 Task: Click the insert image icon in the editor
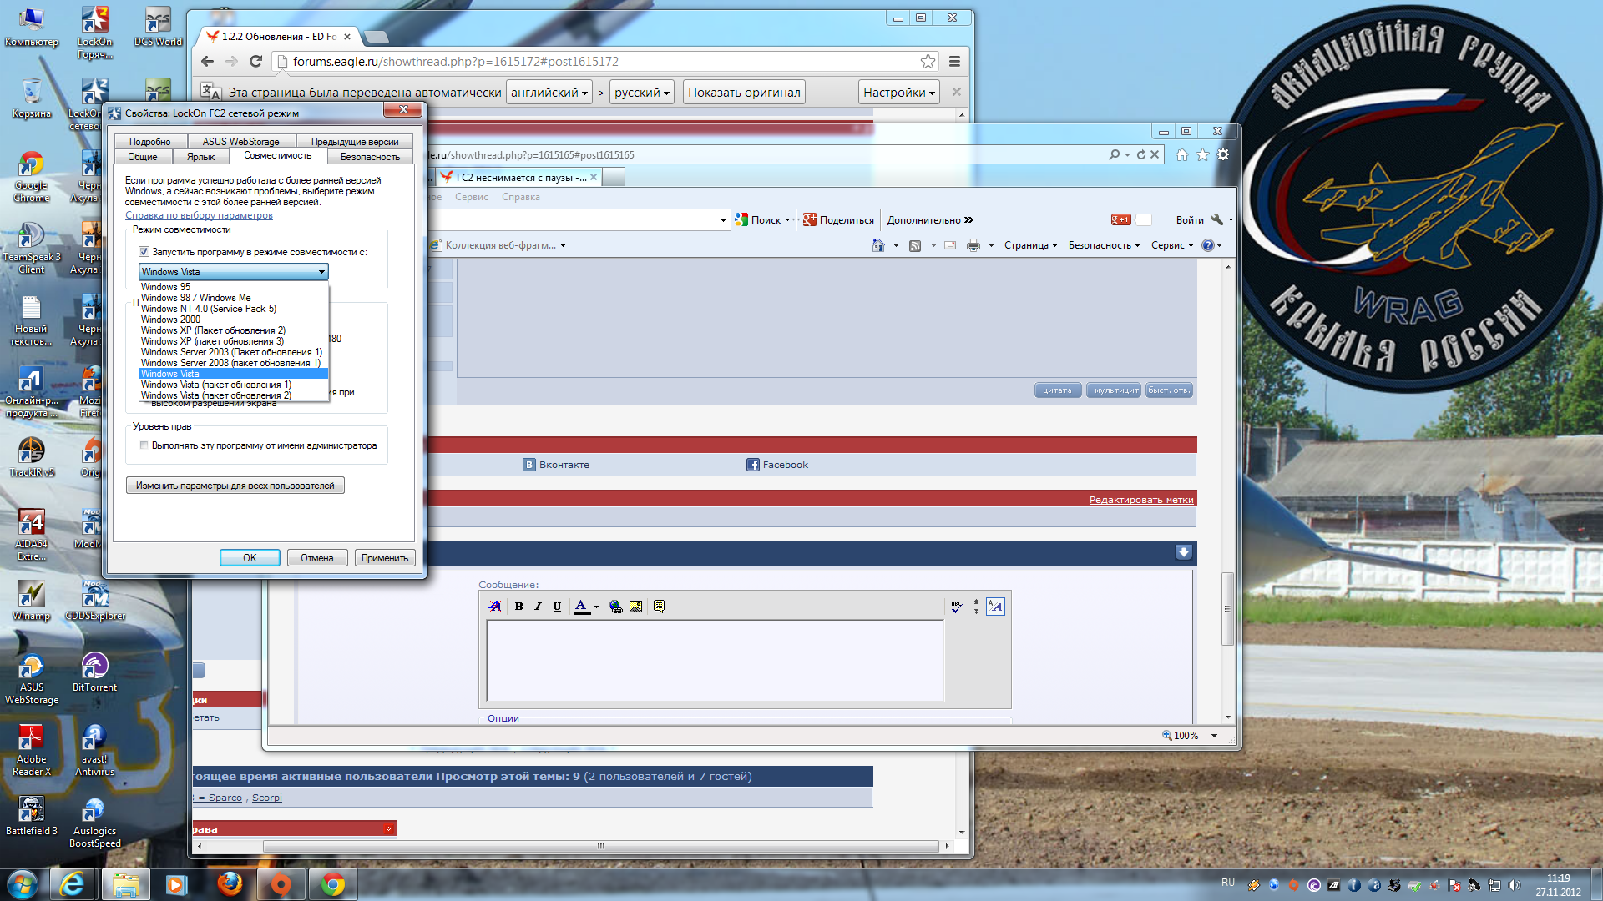point(635,607)
